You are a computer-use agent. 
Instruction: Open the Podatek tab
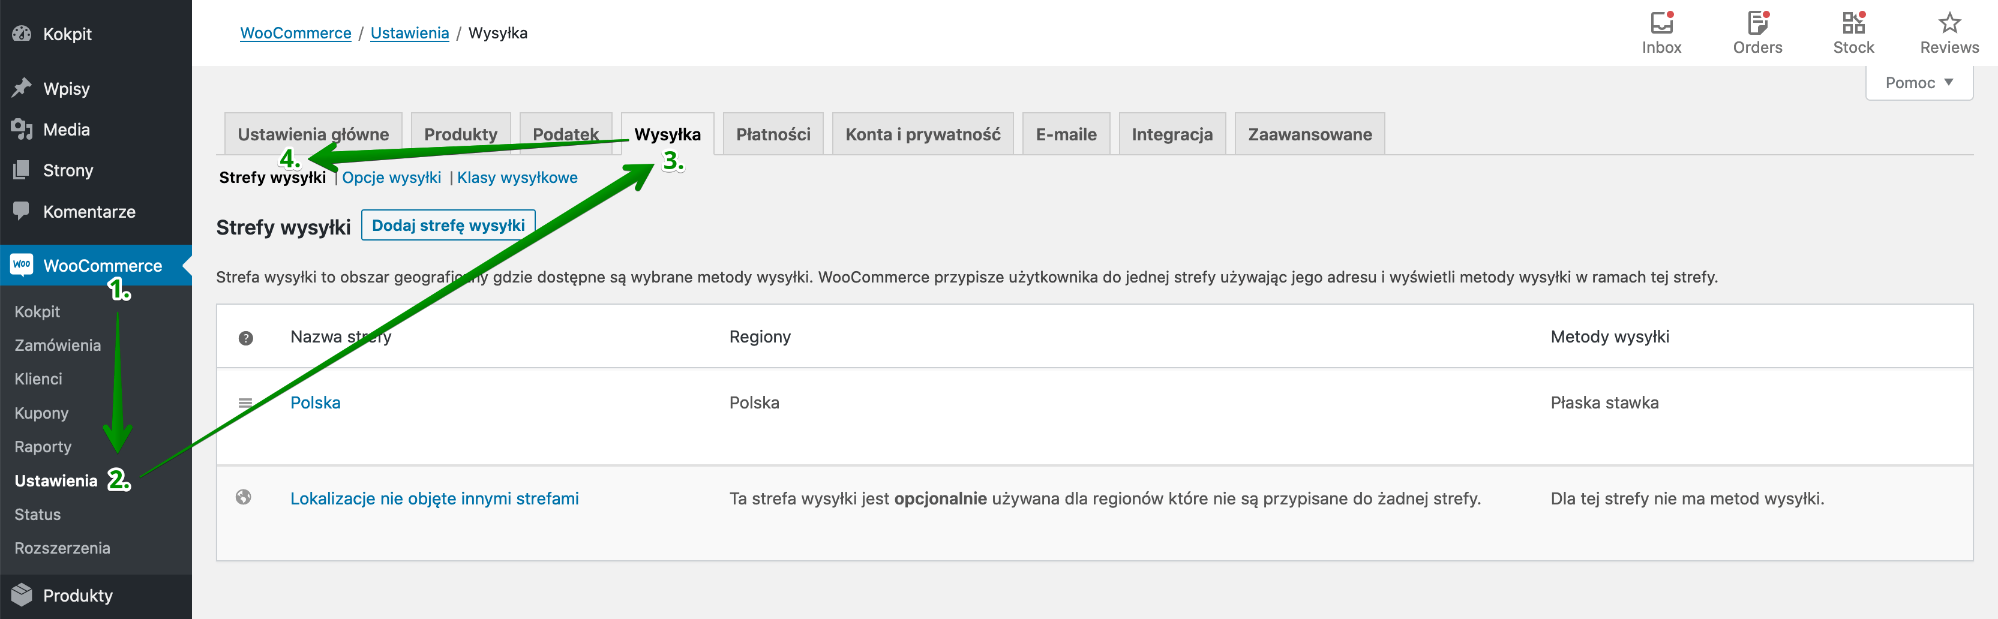(x=565, y=134)
